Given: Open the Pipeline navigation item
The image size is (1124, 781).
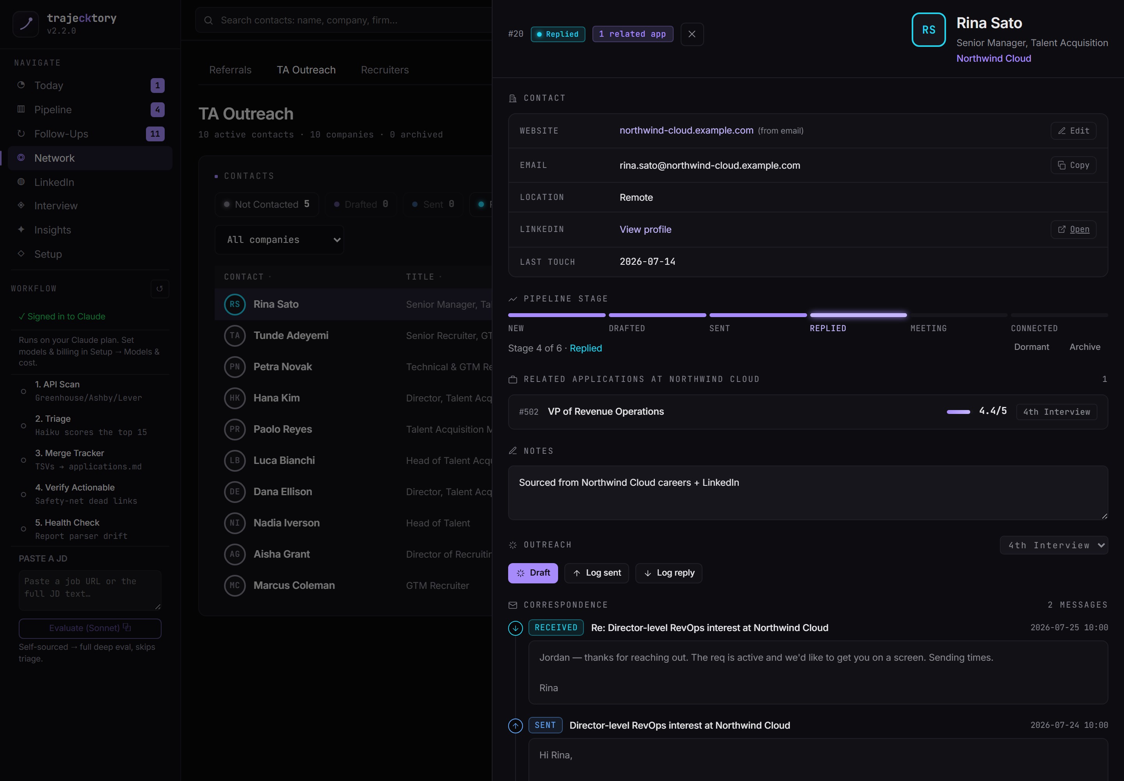Looking at the screenshot, I should pyautogui.click(x=90, y=110).
